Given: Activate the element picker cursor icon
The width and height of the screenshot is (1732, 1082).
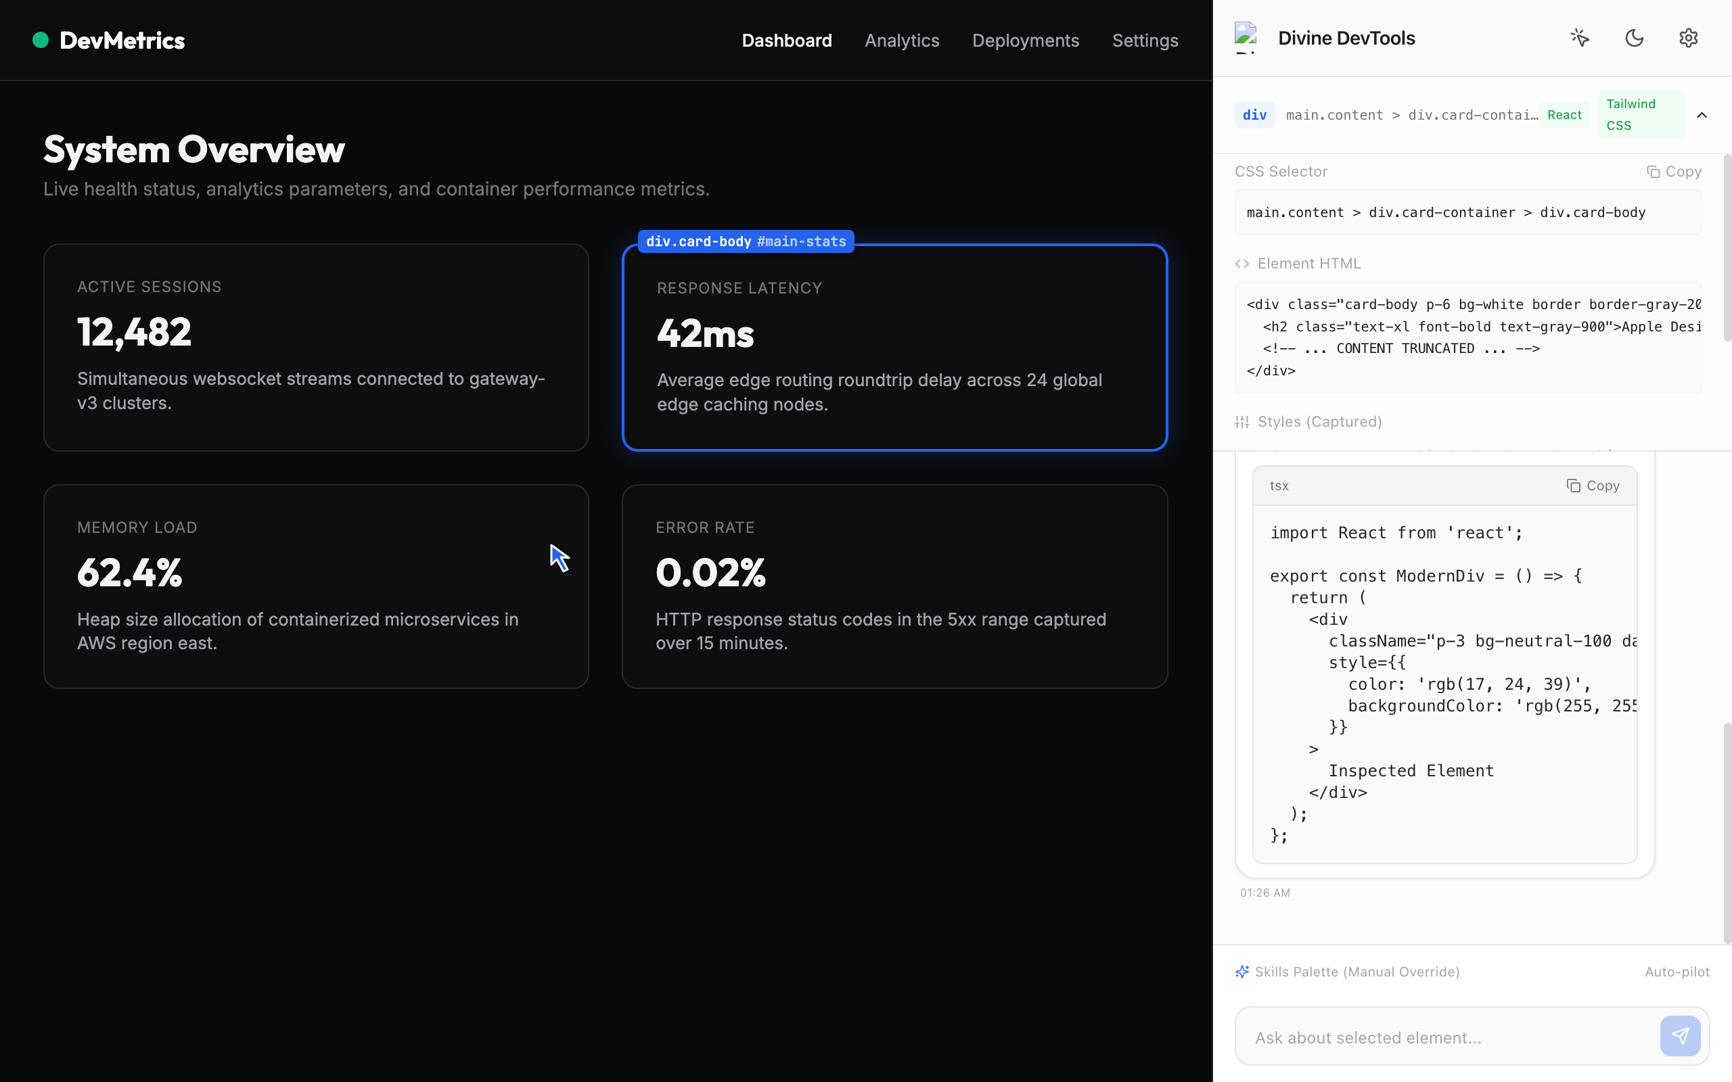Looking at the screenshot, I should [1580, 38].
